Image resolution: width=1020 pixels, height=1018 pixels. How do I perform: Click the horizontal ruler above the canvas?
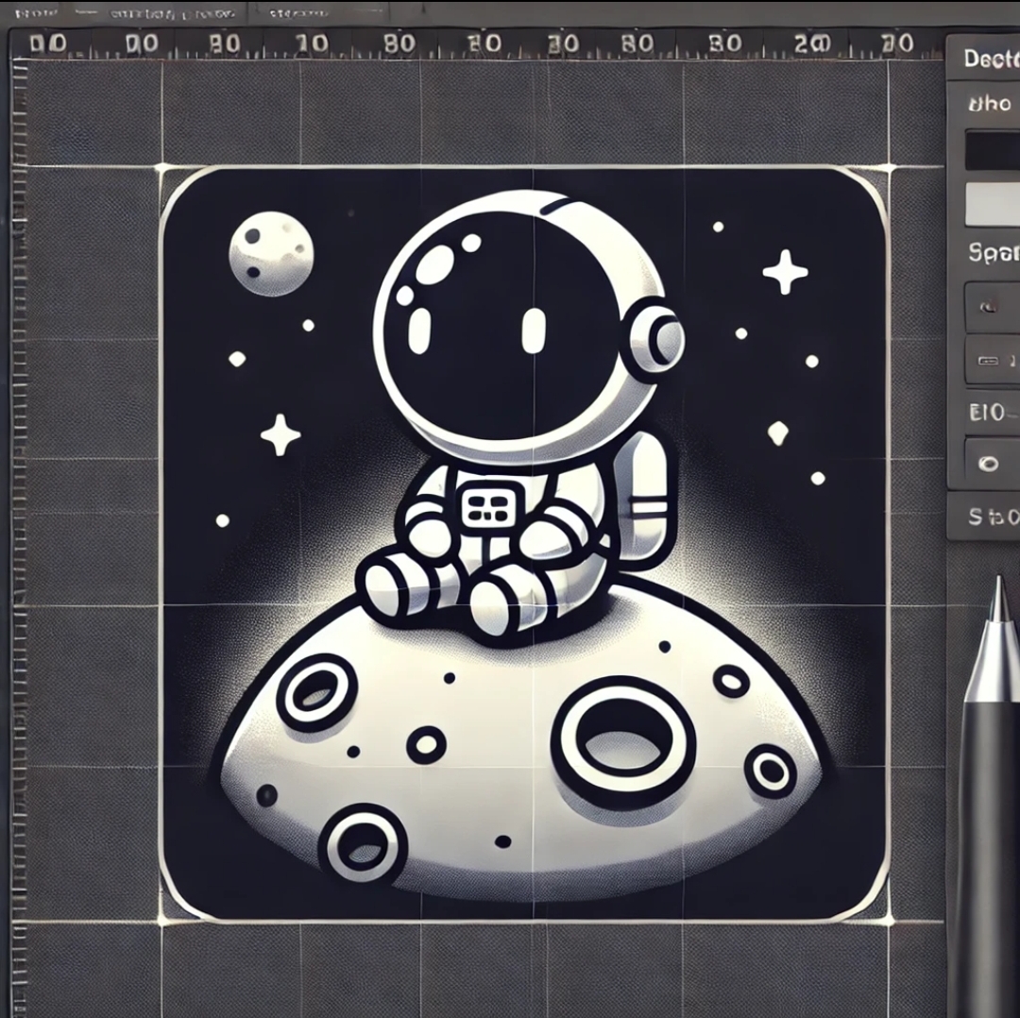472,43
